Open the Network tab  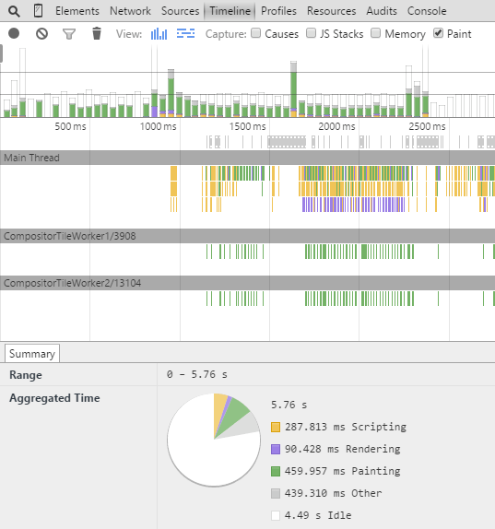click(130, 11)
